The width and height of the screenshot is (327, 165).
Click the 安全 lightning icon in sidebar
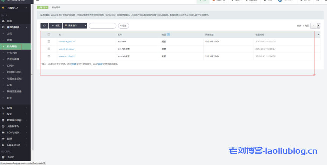pos(3,114)
